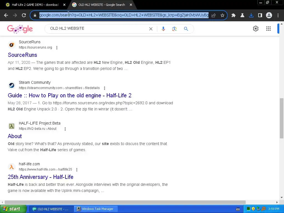This screenshot has height=213, width=284.
Task: Click the browser back arrow
Action: (6, 16)
